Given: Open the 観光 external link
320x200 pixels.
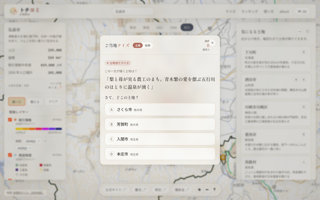Looking at the screenshot, I should [140, 190].
